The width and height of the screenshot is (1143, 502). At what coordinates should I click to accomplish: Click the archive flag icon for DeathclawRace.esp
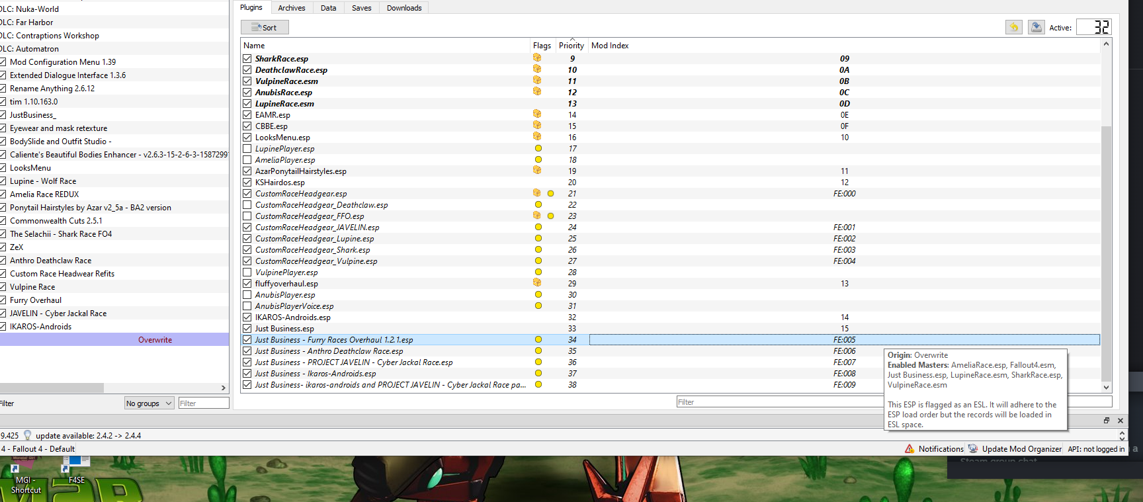pyautogui.click(x=537, y=69)
